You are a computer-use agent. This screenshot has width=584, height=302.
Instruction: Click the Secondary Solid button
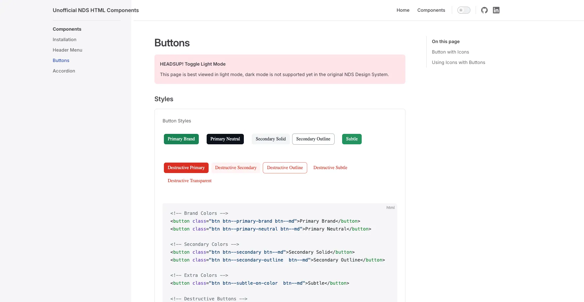coord(271,139)
